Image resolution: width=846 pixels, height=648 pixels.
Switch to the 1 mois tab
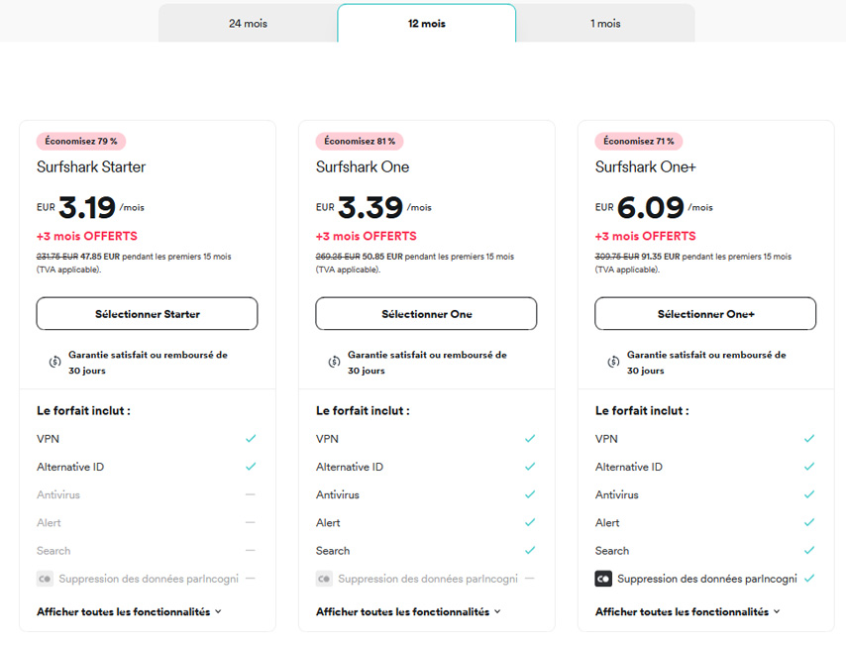[605, 23]
